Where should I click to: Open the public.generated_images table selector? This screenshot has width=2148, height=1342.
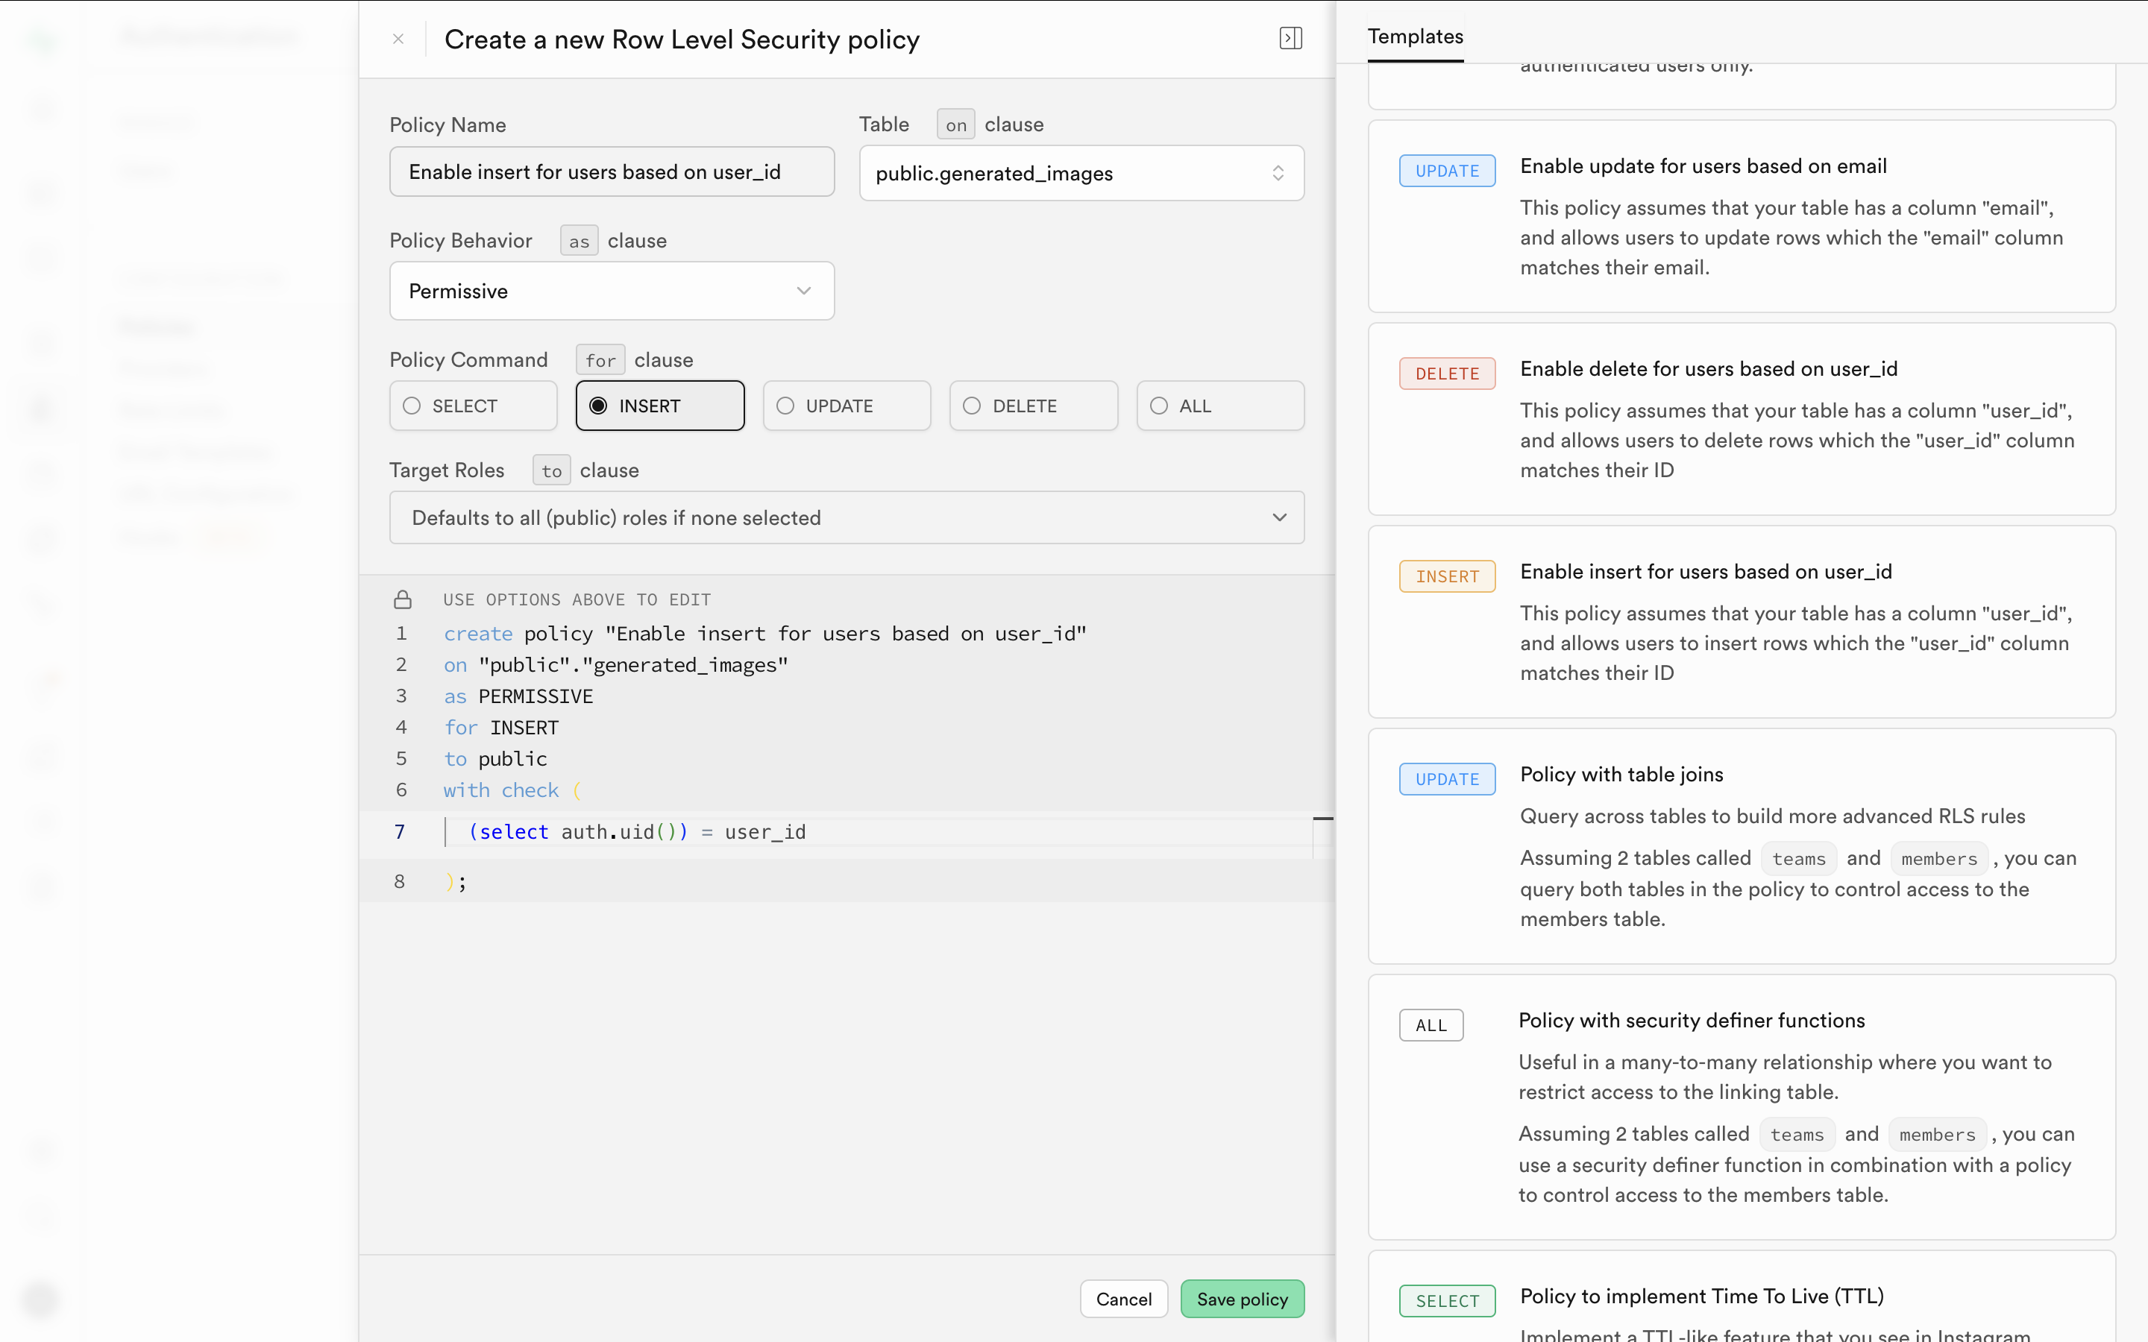(1081, 173)
